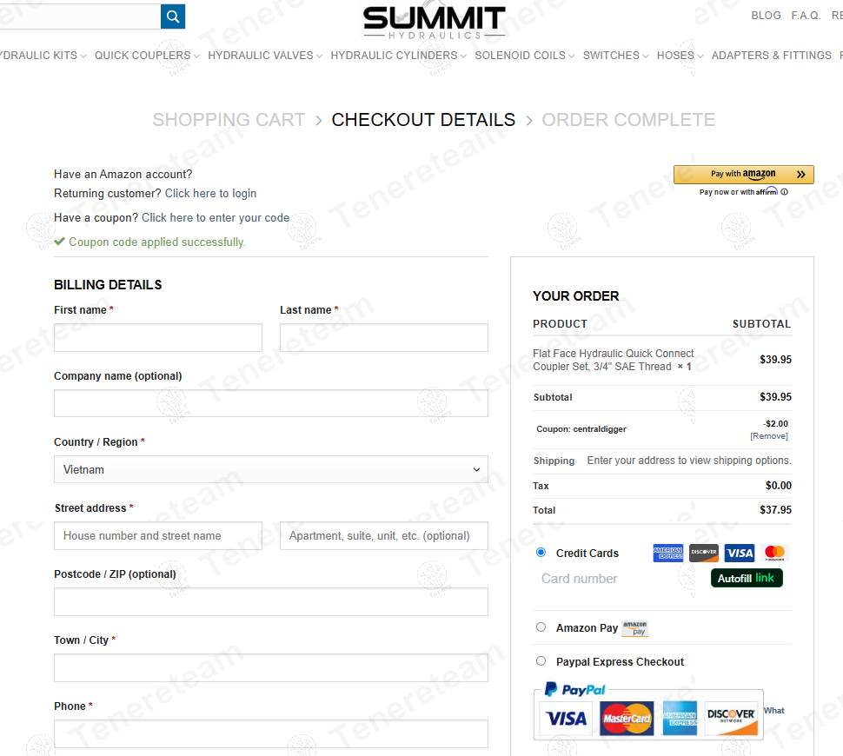Go back to Shopping Cart step
Screen dimensions: 843x756
click(229, 120)
